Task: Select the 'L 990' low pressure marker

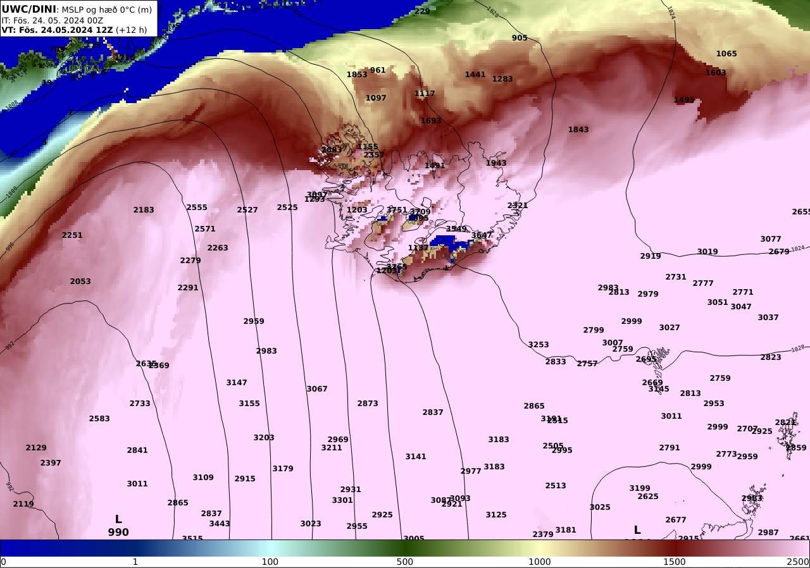Action: click(x=118, y=526)
